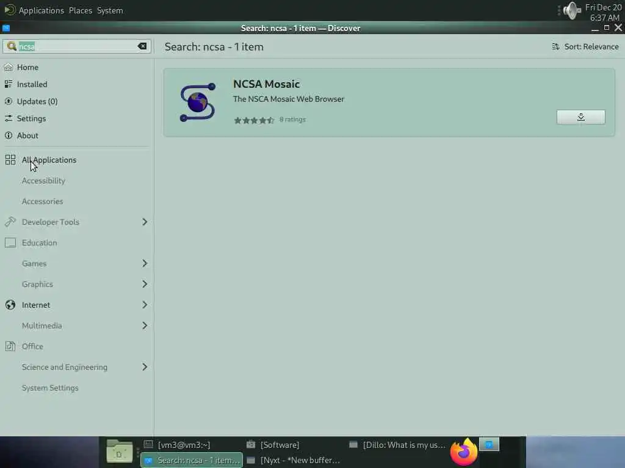Screen dimensions: 625x468
Task: Click the All Applications grid icon
Action: tap(10, 160)
